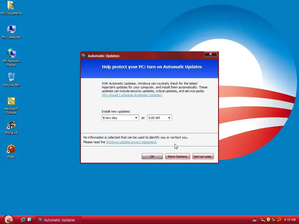299x224 pixels.
Task: Click the Set Up Later button
Action: point(203,156)
